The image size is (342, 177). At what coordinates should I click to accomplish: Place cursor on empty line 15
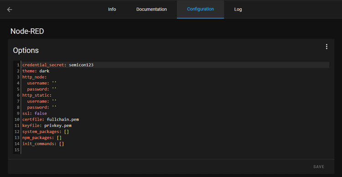pos(176,150)
